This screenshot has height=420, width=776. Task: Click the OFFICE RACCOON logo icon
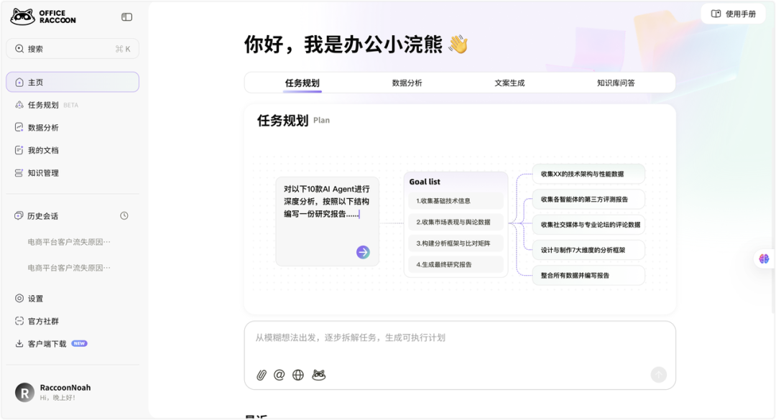pos(24,15)
